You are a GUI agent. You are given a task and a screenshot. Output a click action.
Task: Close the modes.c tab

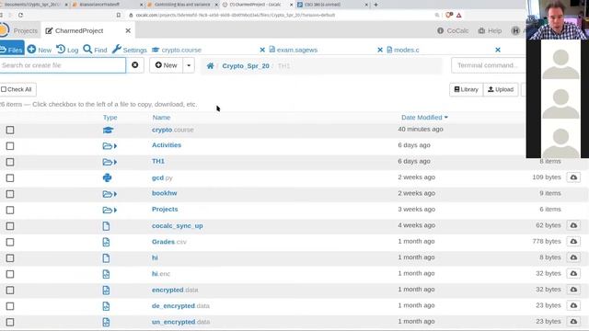click(x=498, y=50)
